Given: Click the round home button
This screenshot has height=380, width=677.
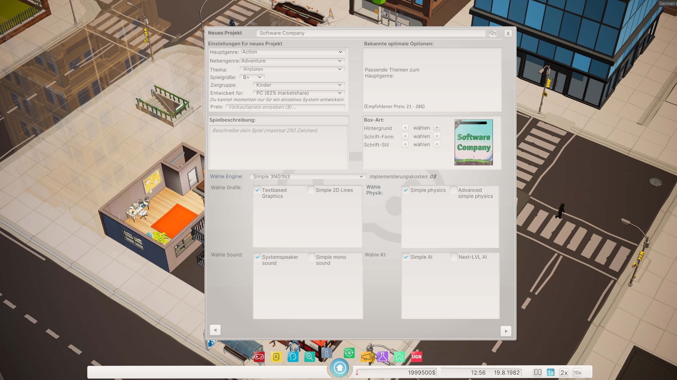Looking at the screenshot, I should (x=339, y=368).
